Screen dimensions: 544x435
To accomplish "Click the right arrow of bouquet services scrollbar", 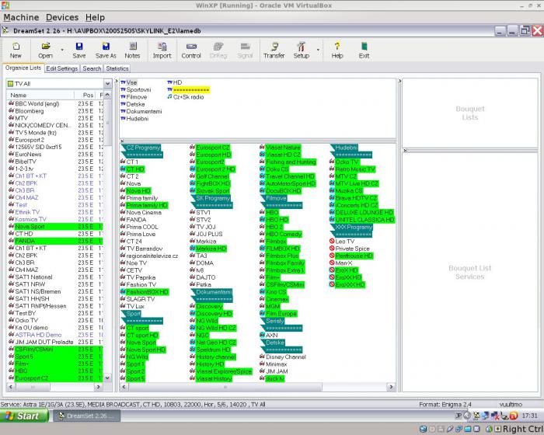I will point(392,387).
